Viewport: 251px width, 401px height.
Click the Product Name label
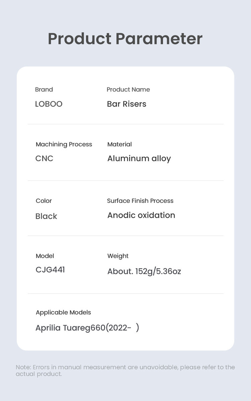[128, 89]
